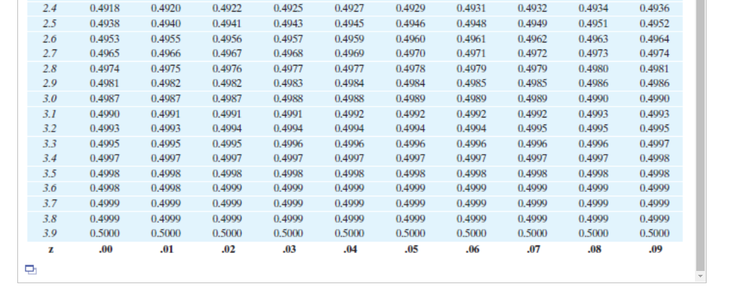Click the 0.4945 cell in row 2.5
Image resolution: width=731 pixels, height=305 pixels.
[x=349, y=24]
